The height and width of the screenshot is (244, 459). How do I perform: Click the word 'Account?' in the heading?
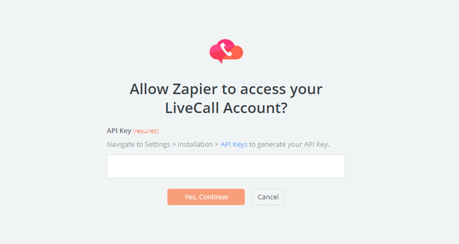point(255,108)
